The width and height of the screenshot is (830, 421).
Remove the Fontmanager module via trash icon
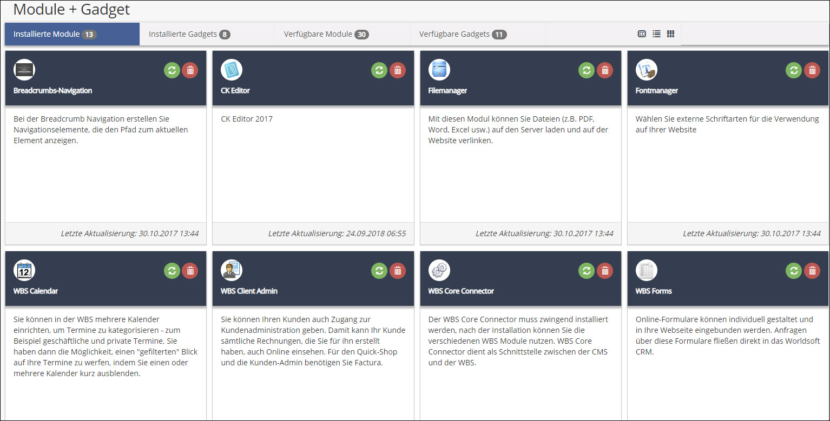coord(812,70)
